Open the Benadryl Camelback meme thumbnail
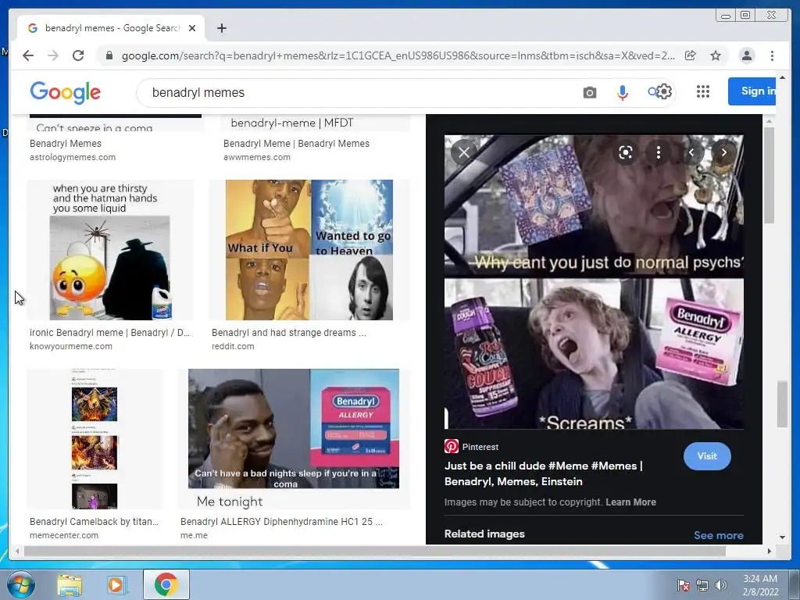Viewport: 800px width, 600px height. pyautogui.click(x=95, y=439)
